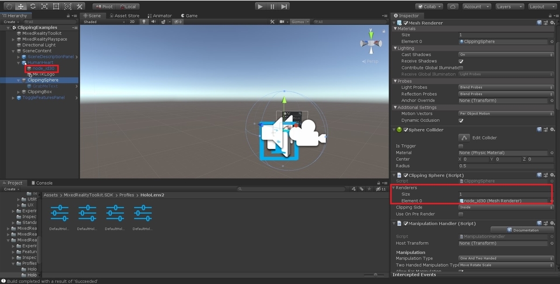Click the scene orientation gizmo
This screenshot has height=284, width=560.
371,43
